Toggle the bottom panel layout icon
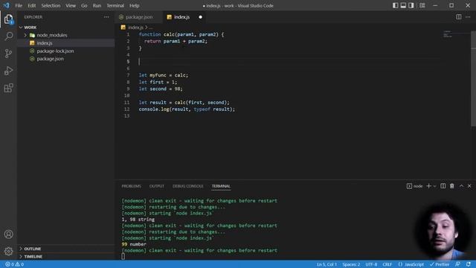The height and width of the screenshot is (268, 476). [403, 5]
